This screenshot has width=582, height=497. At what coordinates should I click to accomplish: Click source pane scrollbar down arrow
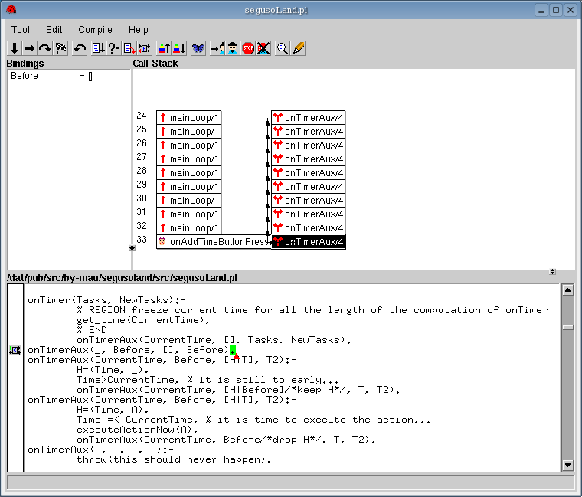click(567, 465)
